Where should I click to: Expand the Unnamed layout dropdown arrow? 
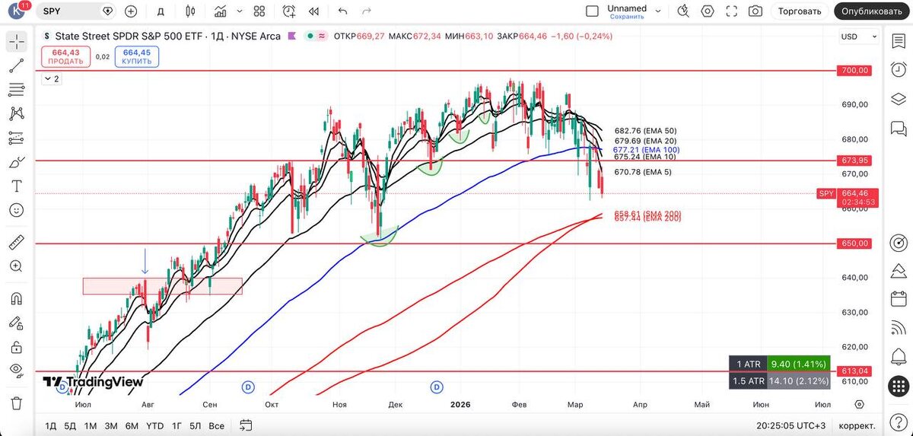tap(659, 11)
